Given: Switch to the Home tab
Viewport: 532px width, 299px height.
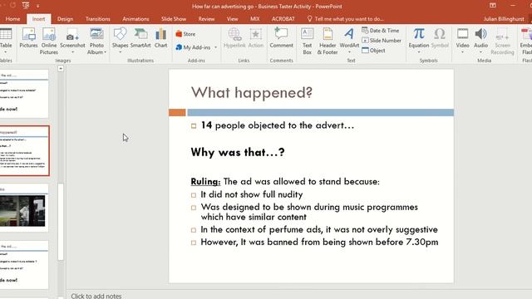Looking at the screenshot, I should click(x=13, y=19).
